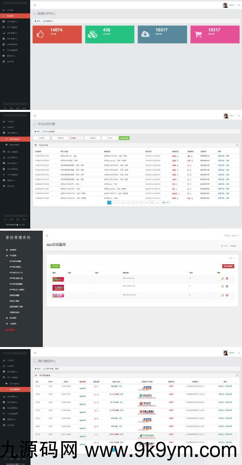
Task: Click first filter input field in 平台任务列表
Action: pyautogui.click(x=41, y=138)
